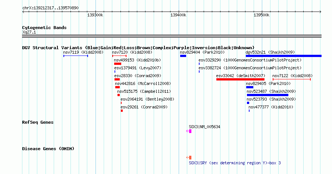
Task: Click the nsv477377 (Kidd2010) label
Action: [271, 107]
